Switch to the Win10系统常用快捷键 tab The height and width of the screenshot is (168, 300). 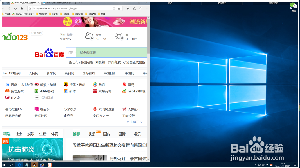(57, 3)
